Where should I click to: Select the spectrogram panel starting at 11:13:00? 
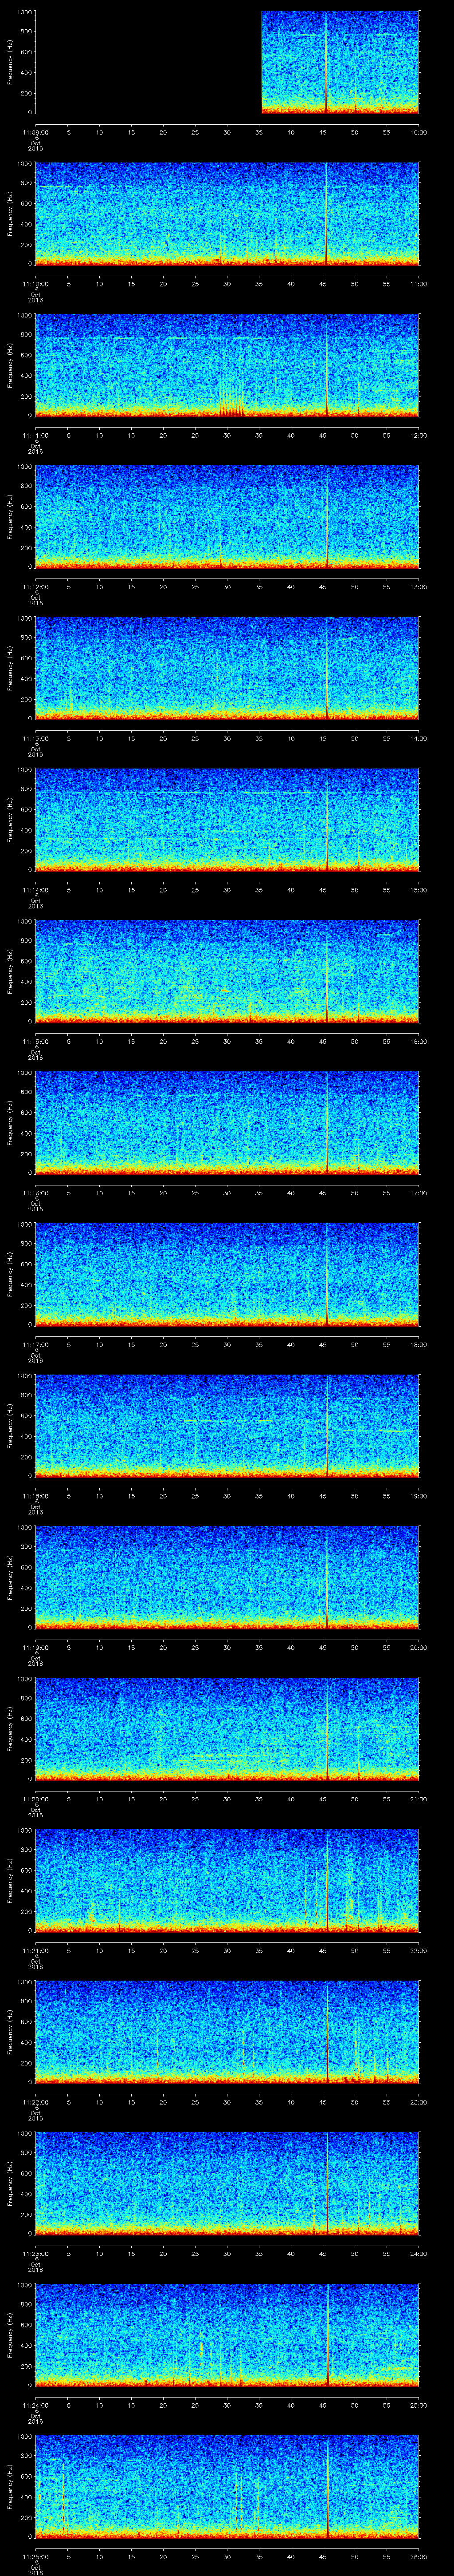coord(227,668)
